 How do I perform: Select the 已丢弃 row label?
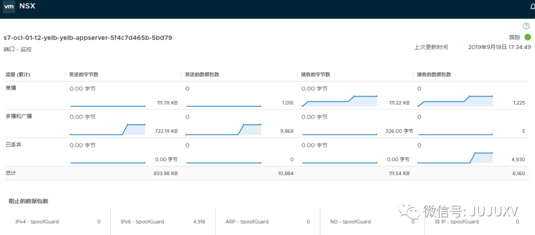click(x=14, y=144)
